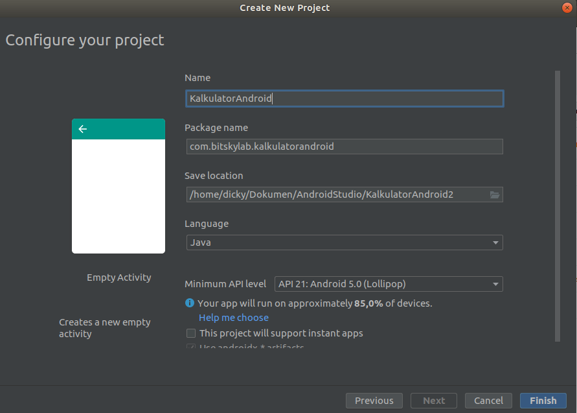Viewport: 577px width, 413px height.
Task: Select the back arrow in the Empty Activity preview
Action: (x=82, y=128)
